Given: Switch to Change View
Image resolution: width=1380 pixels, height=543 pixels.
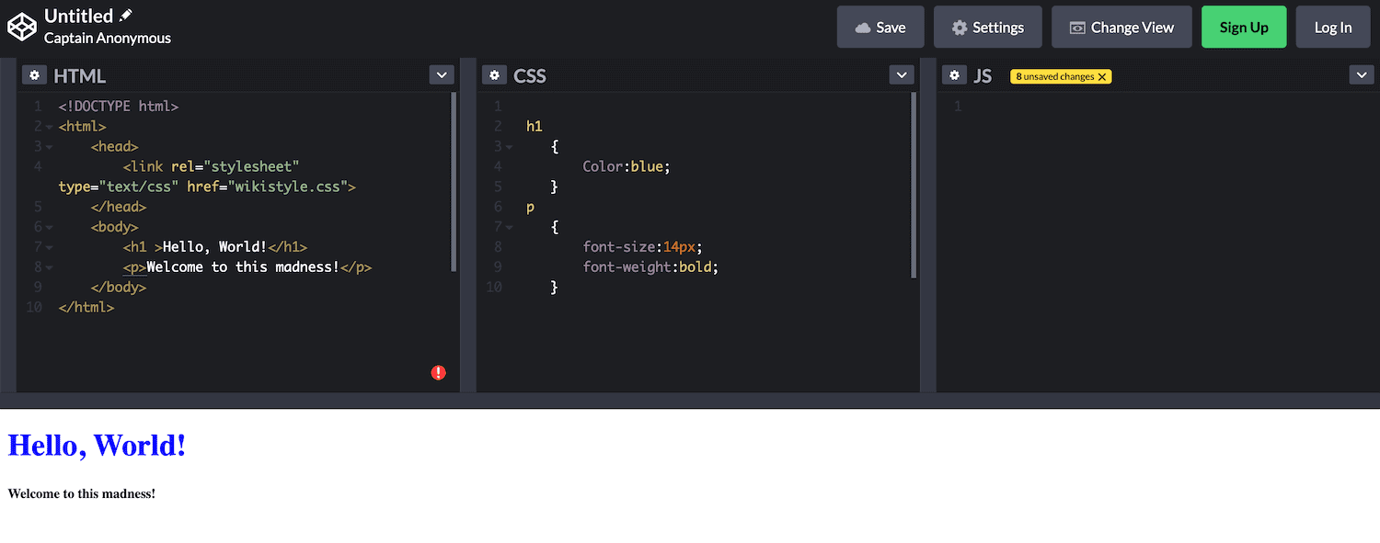Looking at the screenshot, I should click(1121, 27).
